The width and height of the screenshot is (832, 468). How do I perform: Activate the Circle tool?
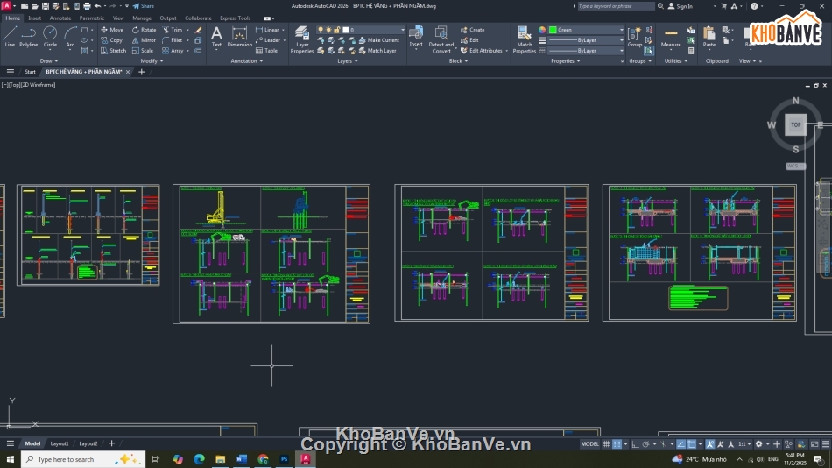coord(50,36)
